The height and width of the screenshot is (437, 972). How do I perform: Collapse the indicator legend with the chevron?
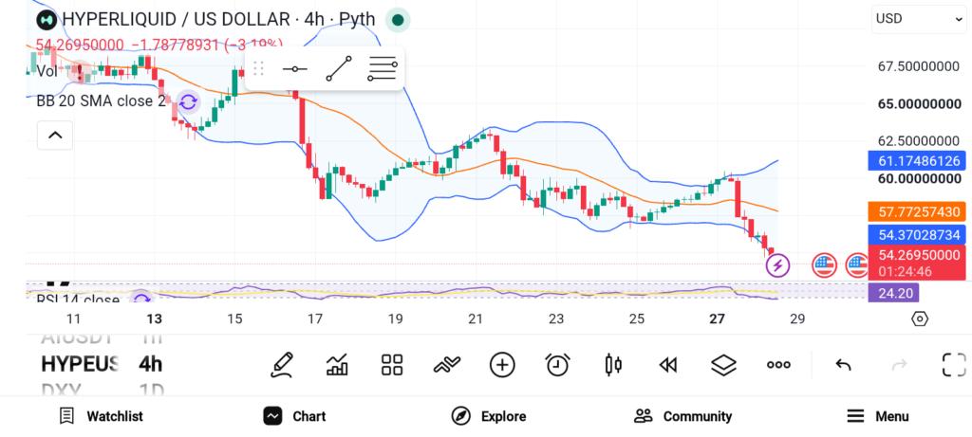55,135
